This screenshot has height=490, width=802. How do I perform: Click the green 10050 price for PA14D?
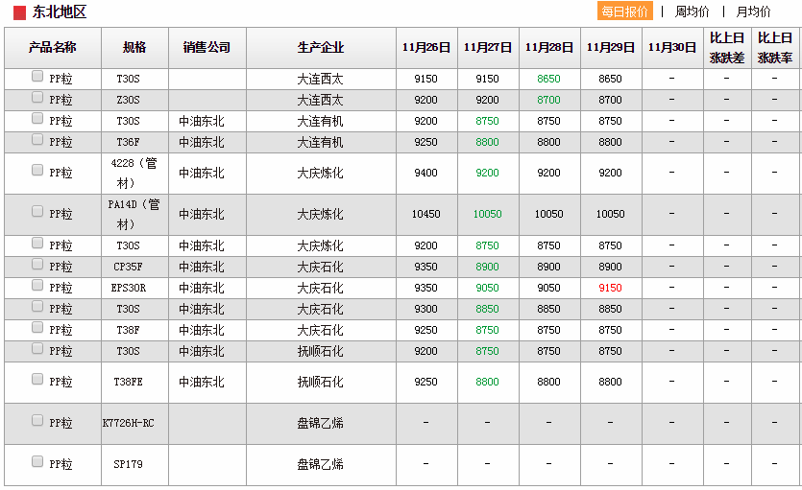[x=487, y=214]
